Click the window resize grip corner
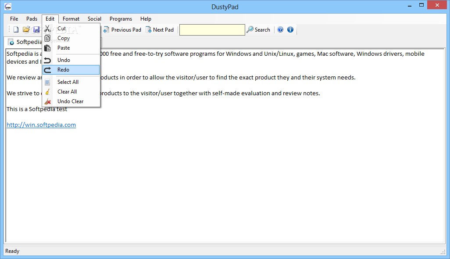The image size is (450, 259). 443,252
